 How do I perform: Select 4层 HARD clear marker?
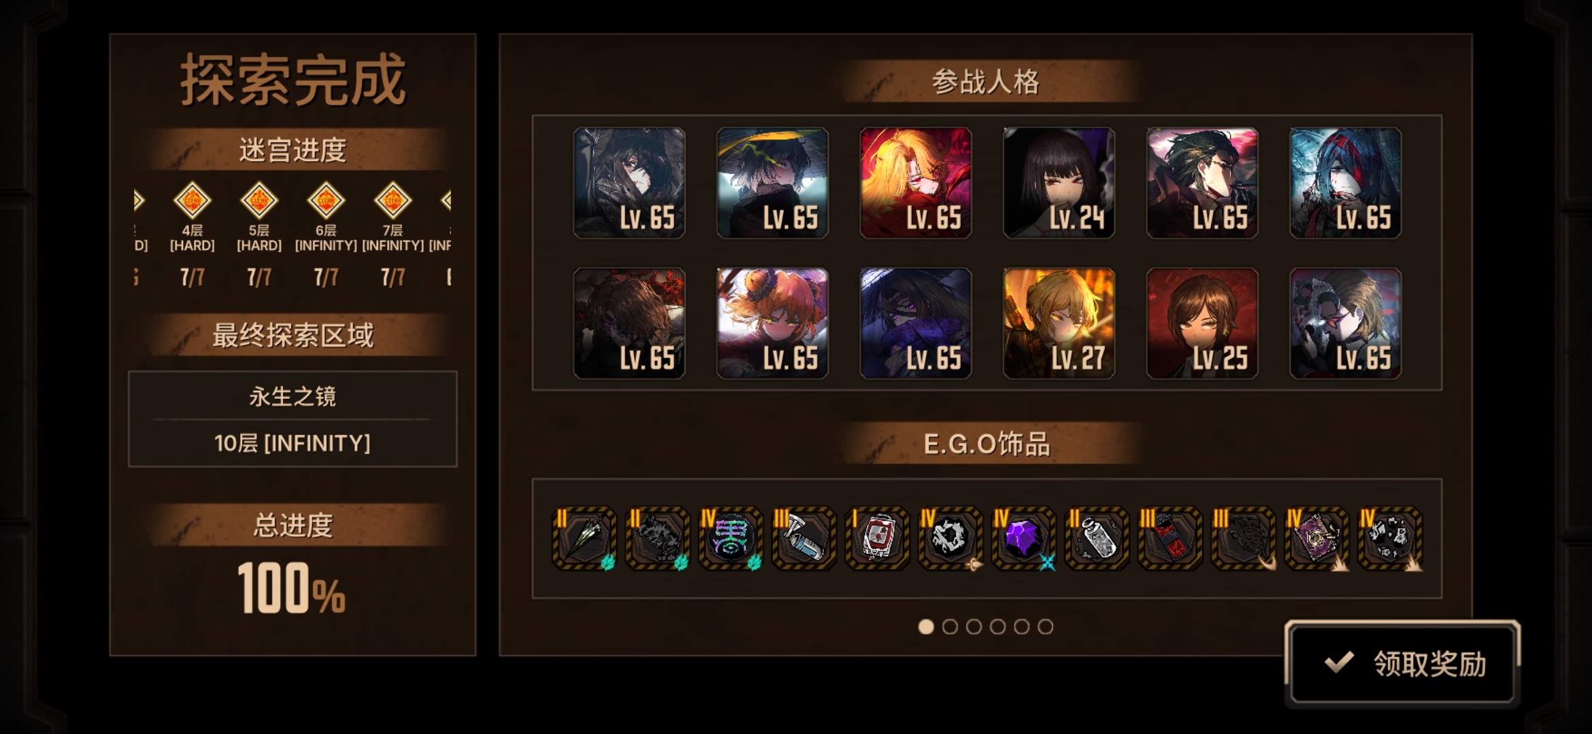(x=192, y=200)
